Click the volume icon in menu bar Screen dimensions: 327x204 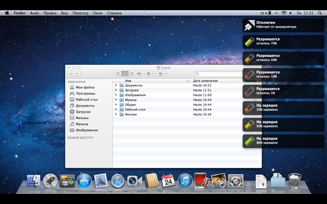click(x=290, y=13)
